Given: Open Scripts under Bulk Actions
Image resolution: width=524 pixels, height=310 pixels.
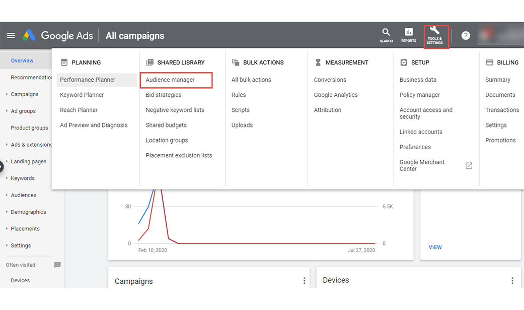Looking at the screenshot, I should 241,110.
